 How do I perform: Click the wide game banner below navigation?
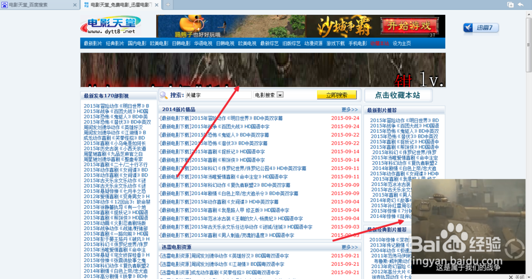point(263,70)
